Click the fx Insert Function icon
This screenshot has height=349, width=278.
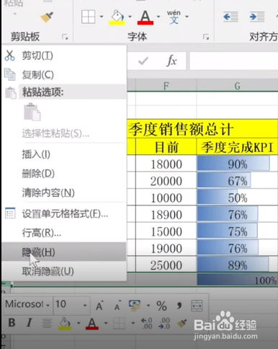[x=172, y=61]
